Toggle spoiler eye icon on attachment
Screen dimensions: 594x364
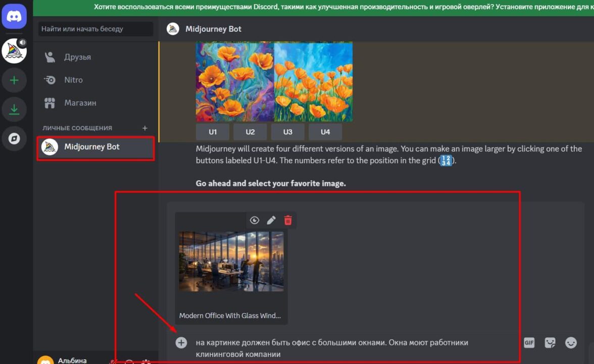[x=255, y=220]
